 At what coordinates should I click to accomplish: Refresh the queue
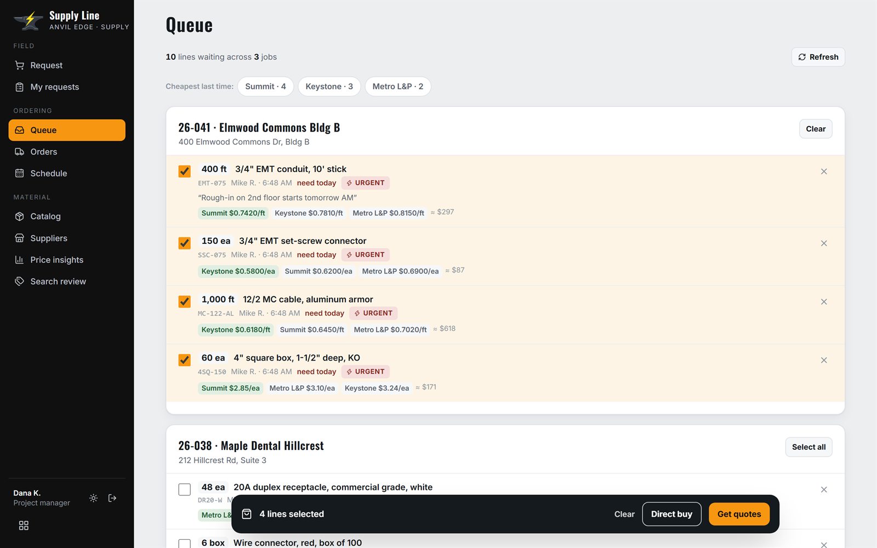click(x=818, y=57)
